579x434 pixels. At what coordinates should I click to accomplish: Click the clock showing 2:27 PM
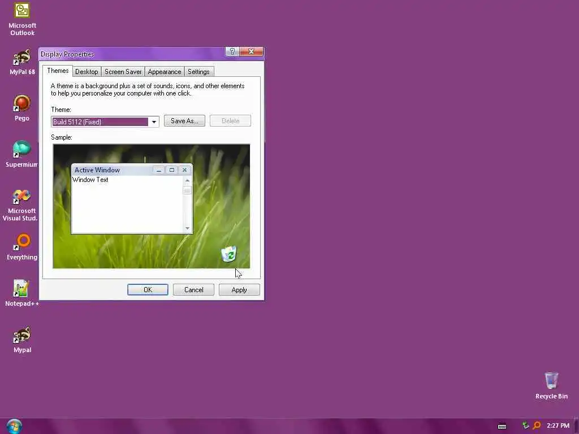558,426
